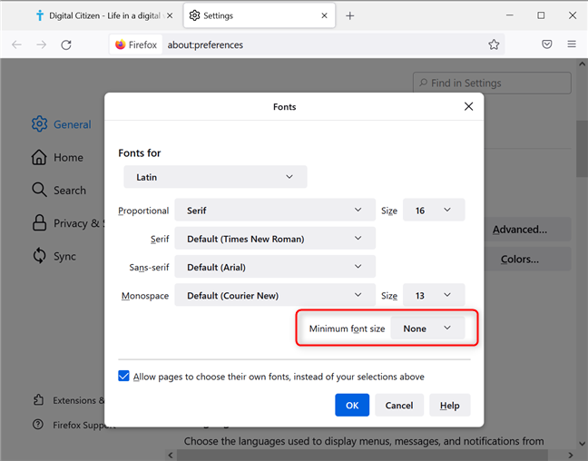Screen dimensions: 588x461
Task: Click the Privacy padlock icon in sidebar
Action: pyautogui.click(x=39, y=223)
